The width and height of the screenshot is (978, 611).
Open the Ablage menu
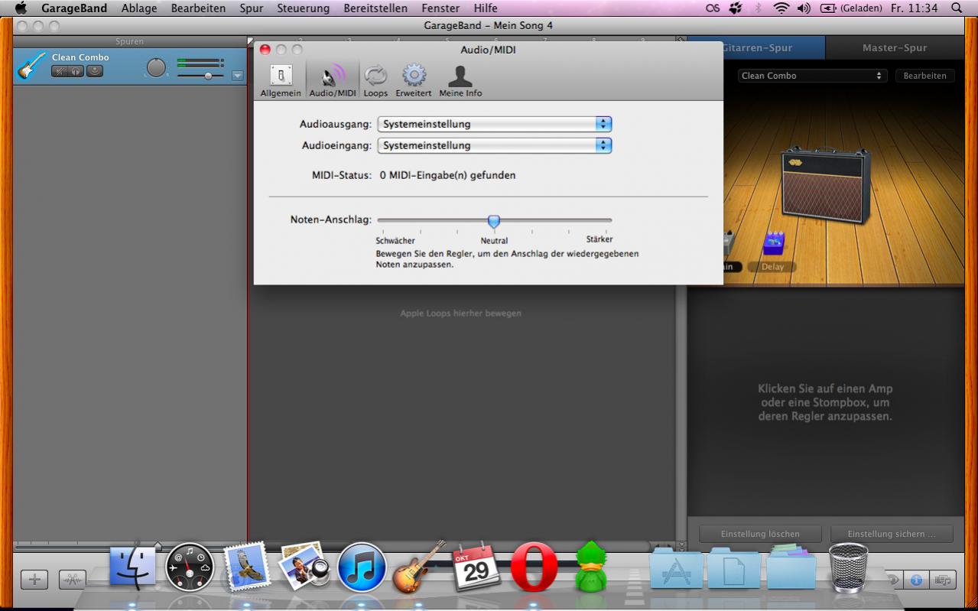point(139,8)
